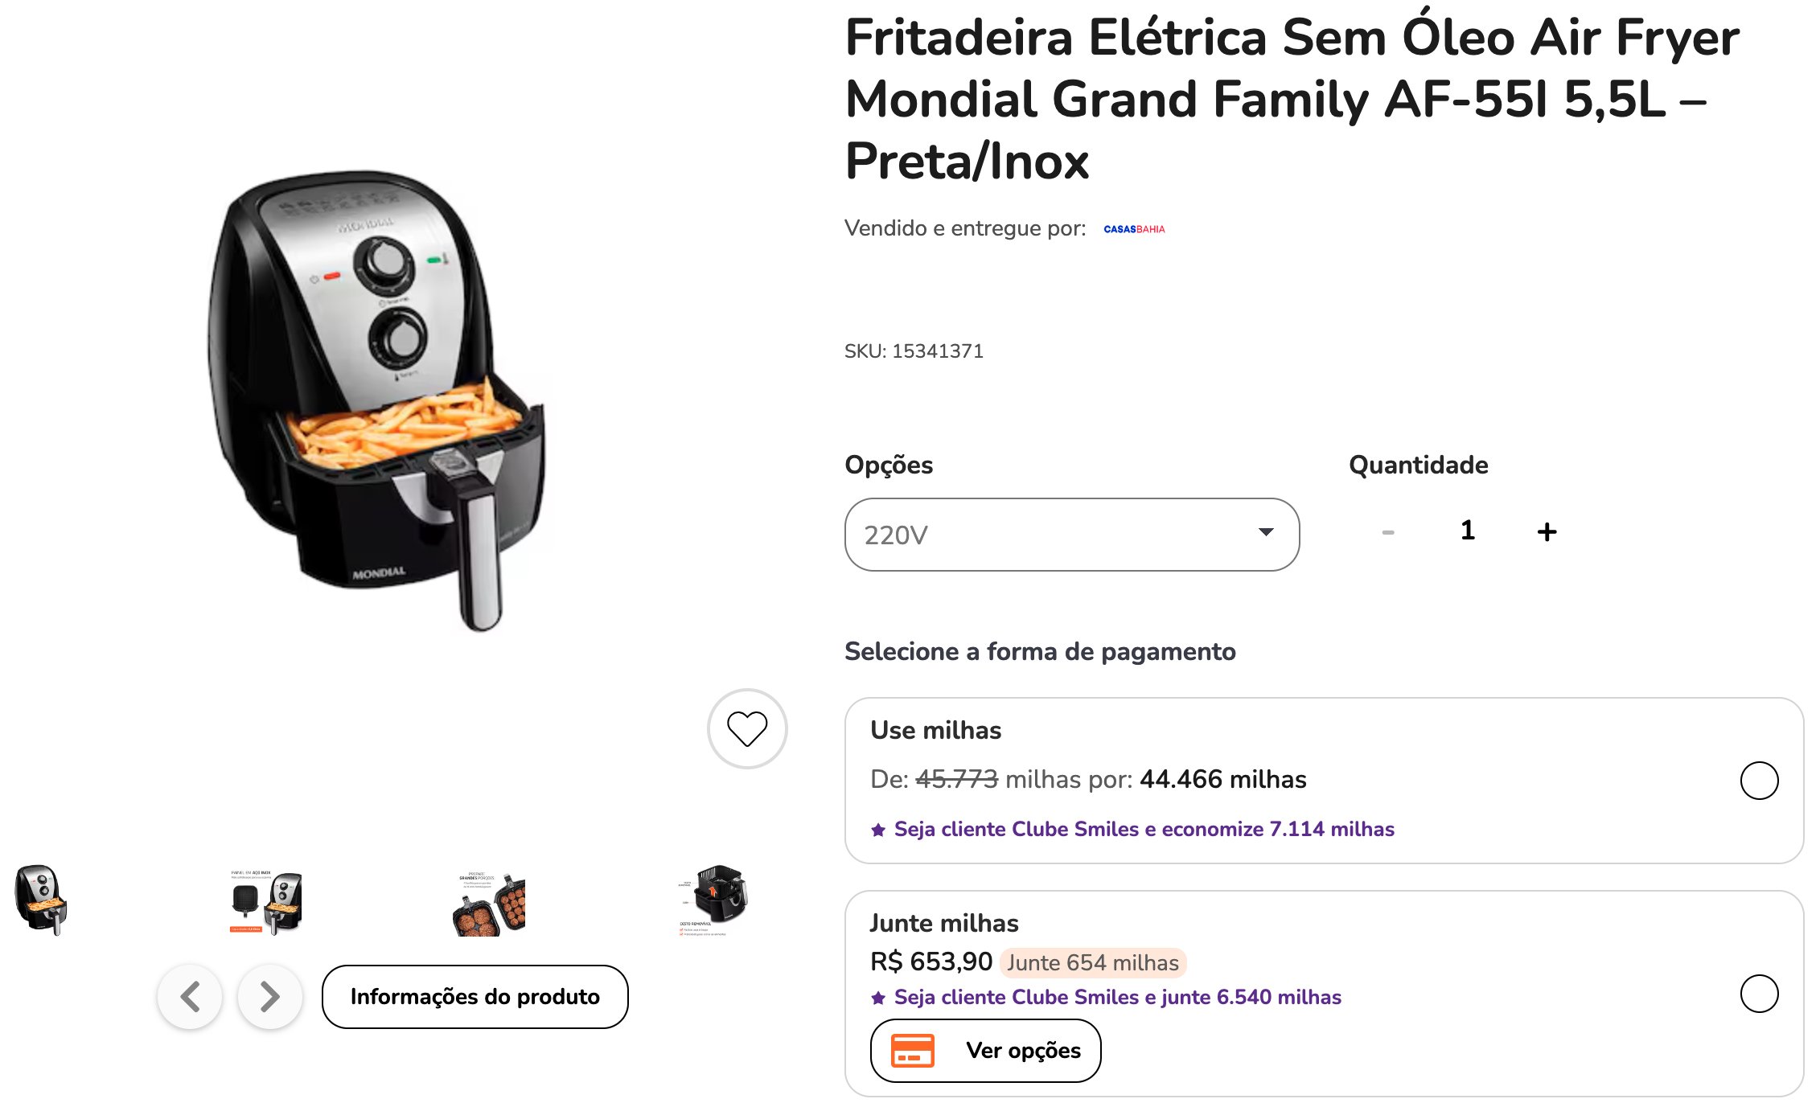Select first air fryer thumbnail

(x=42, y=900)
